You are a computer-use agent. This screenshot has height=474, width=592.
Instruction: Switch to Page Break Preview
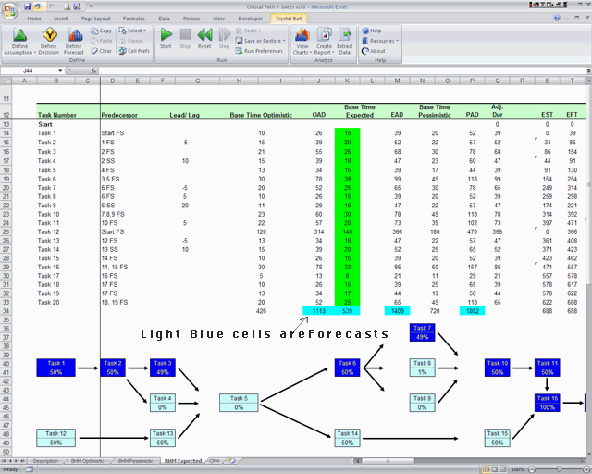pos(503,469)
